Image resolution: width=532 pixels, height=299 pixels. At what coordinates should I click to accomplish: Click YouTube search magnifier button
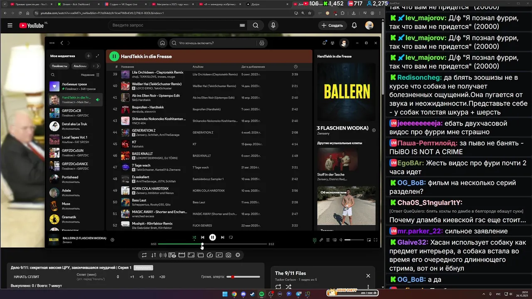(256, 25)
